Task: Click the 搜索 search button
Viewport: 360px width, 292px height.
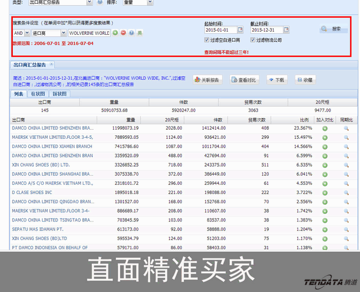Action: 332,29
